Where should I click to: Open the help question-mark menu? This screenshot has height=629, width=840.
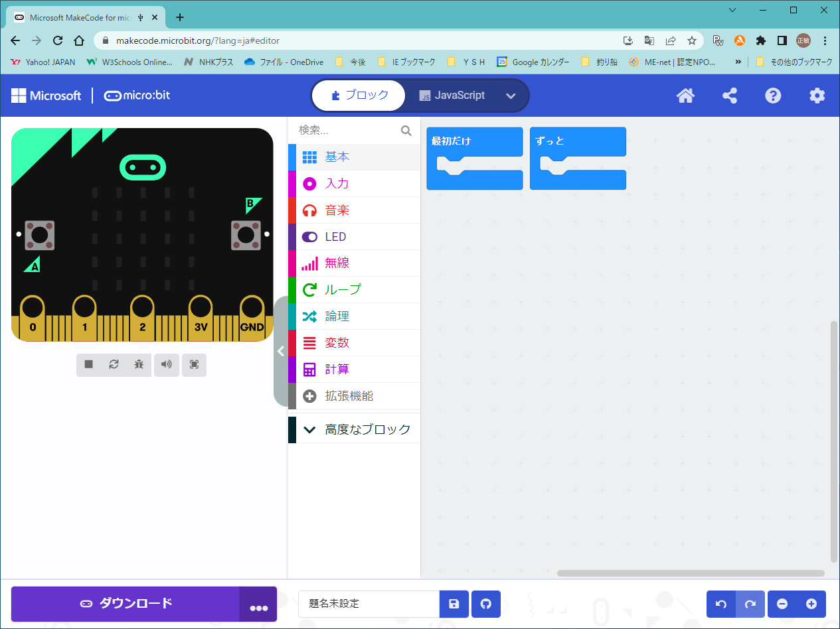tap(773, 96)
